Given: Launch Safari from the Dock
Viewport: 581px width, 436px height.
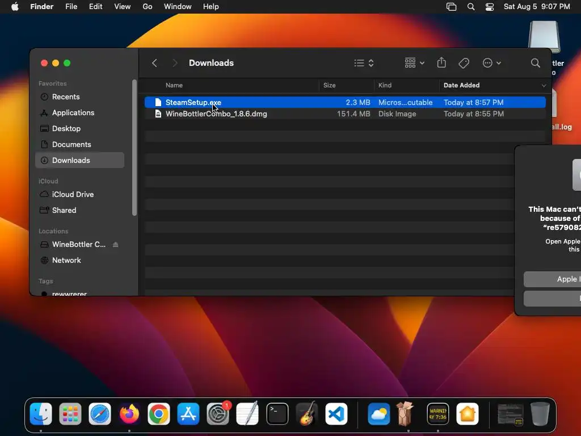Looking at the screenshot, I should [x=100, y=414].
